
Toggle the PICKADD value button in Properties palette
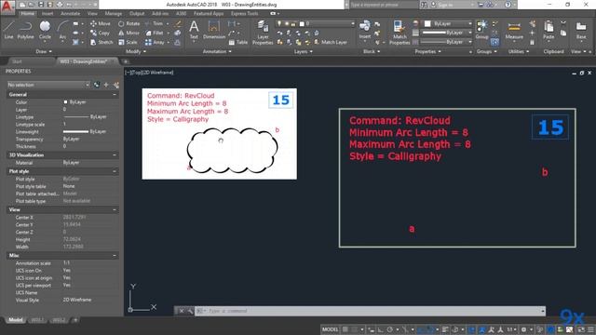(97, 85)
